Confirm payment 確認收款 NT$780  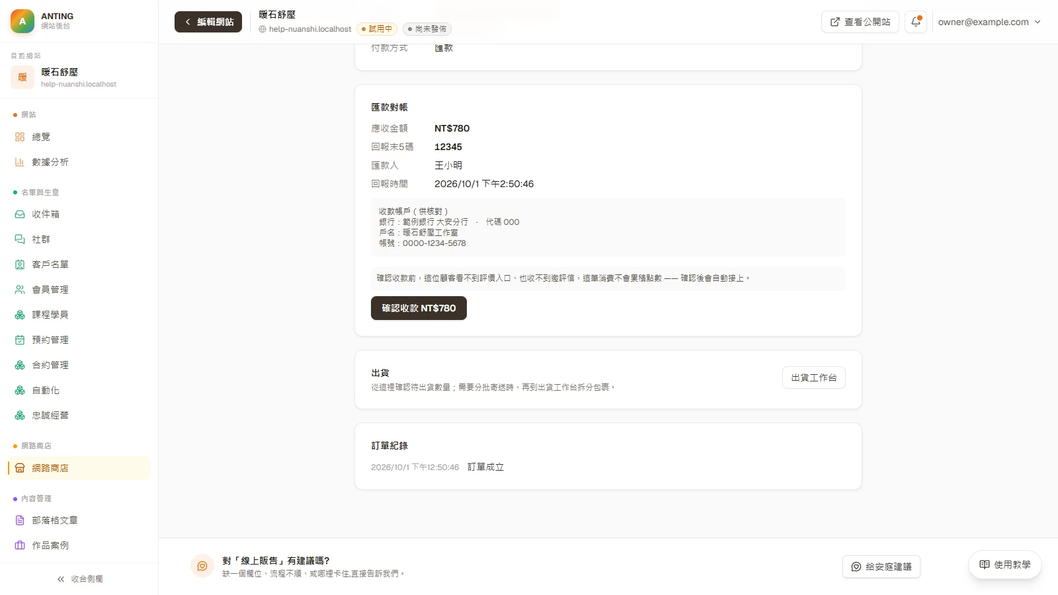click(x=419, y=308)
